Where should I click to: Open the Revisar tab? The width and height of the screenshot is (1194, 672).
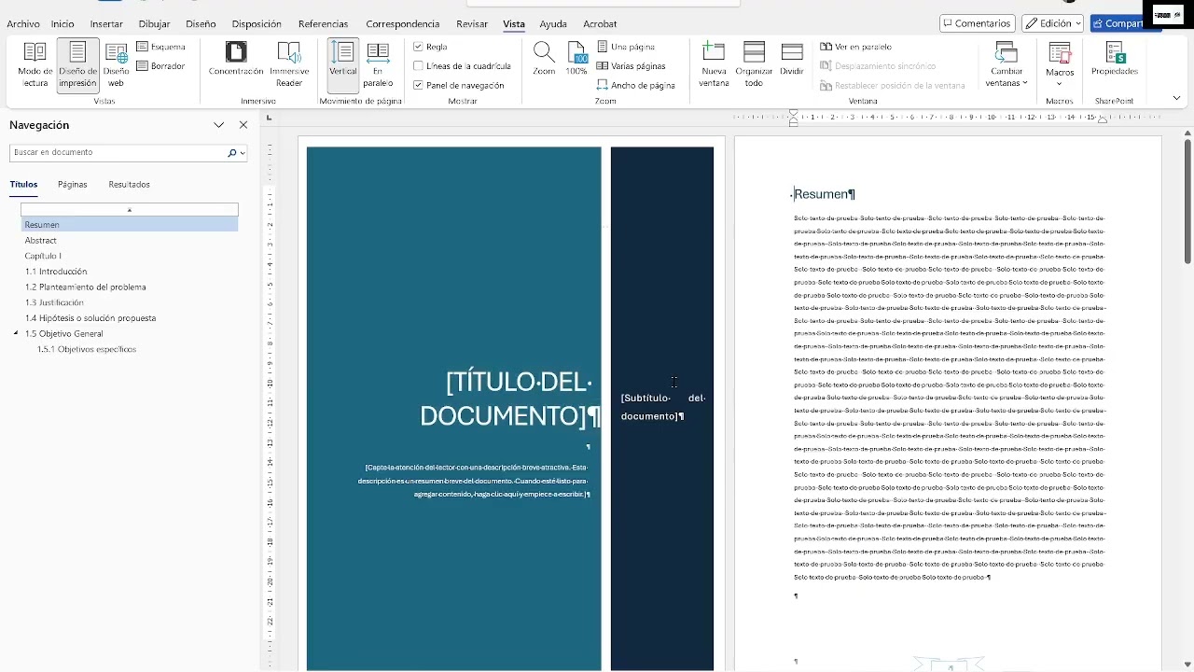click(x=471, y=23)
